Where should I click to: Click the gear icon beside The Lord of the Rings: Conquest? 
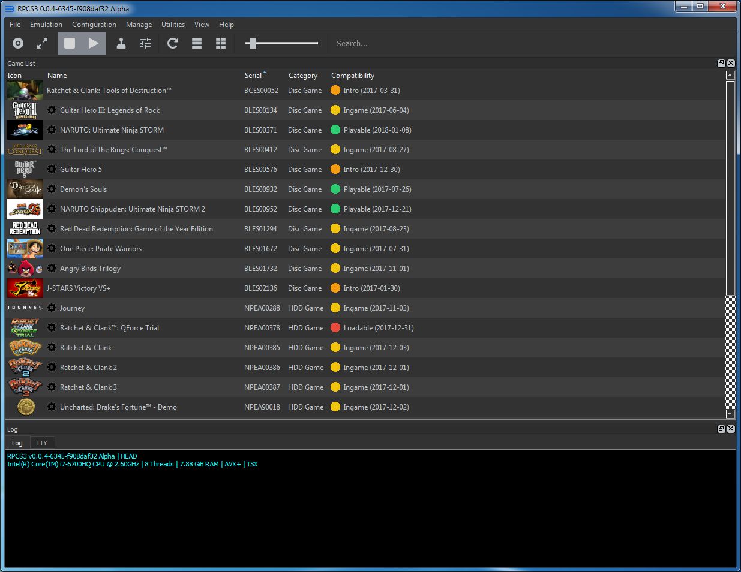tap(52, 150)
